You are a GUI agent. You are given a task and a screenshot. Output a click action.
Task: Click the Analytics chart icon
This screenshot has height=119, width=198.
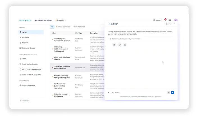point(20,37)
